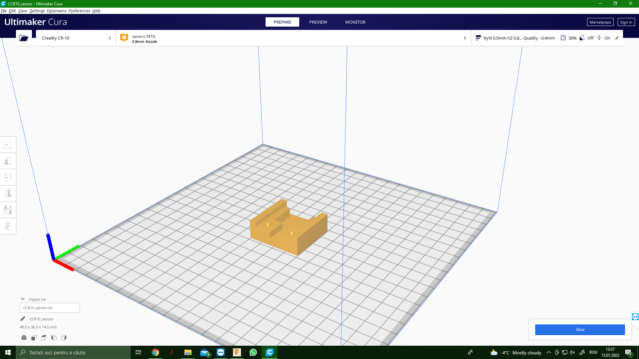Open the Extensions menu
The image size is (639, 359).
pos(57,11)
